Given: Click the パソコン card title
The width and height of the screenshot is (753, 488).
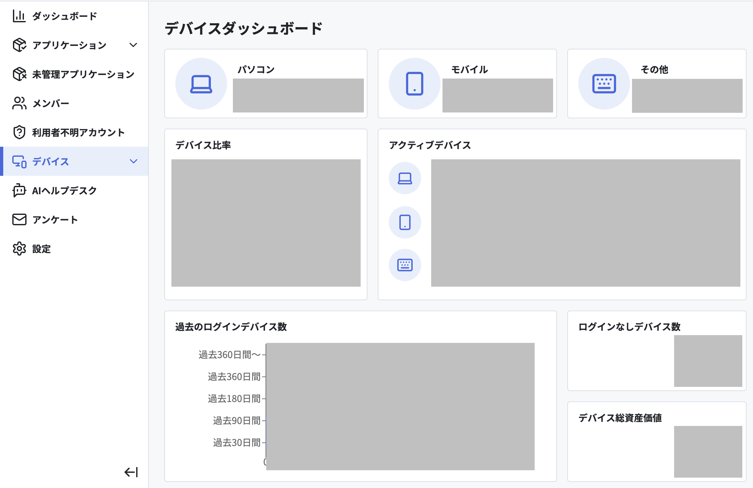Looking at the screenshot, I should coord(256,69).
